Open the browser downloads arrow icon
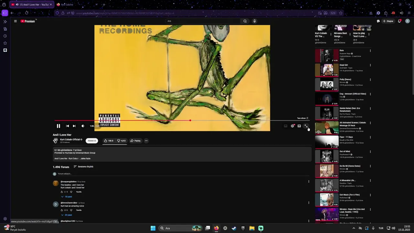The height and width of the screenshot is (233, 414). coord(371,13)
